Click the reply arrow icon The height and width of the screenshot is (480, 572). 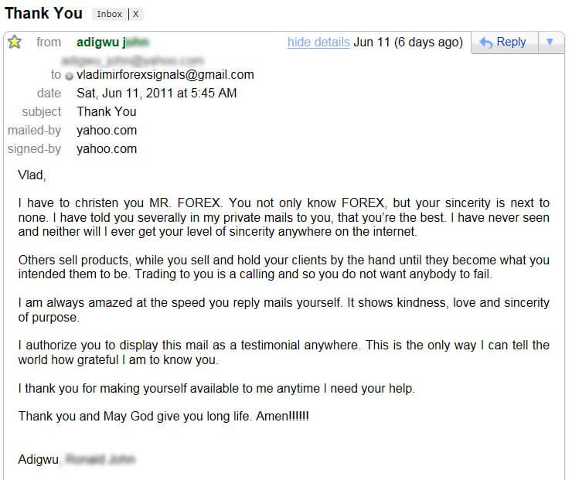pos(486,43)
